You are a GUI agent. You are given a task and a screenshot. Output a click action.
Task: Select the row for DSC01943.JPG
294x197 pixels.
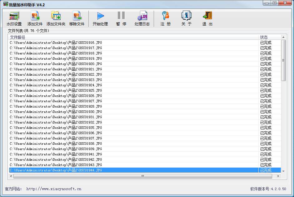(x=145, y=165)
